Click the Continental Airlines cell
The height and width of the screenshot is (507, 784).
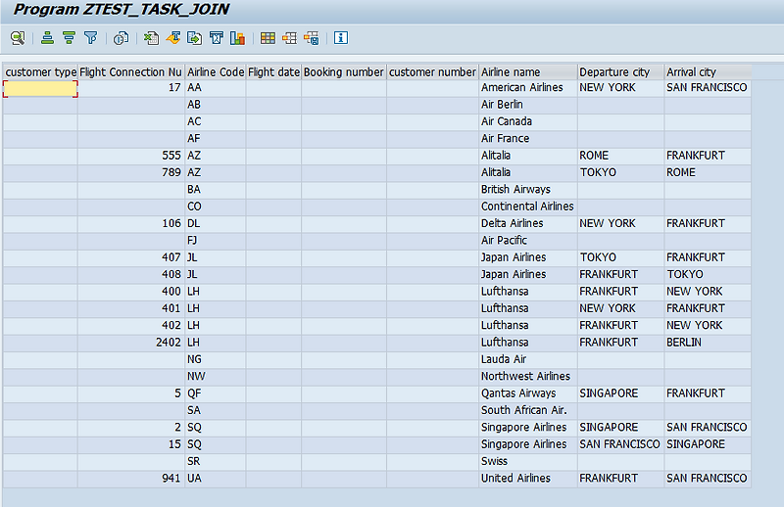(528, 207)
